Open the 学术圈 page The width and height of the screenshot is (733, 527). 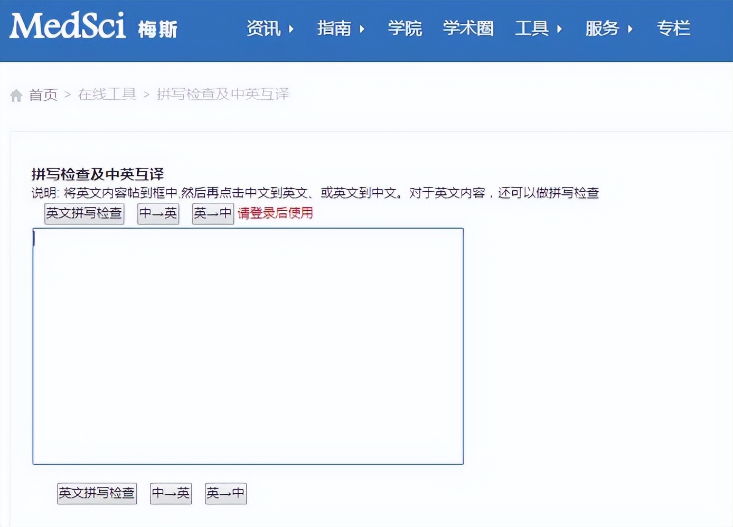468,28
